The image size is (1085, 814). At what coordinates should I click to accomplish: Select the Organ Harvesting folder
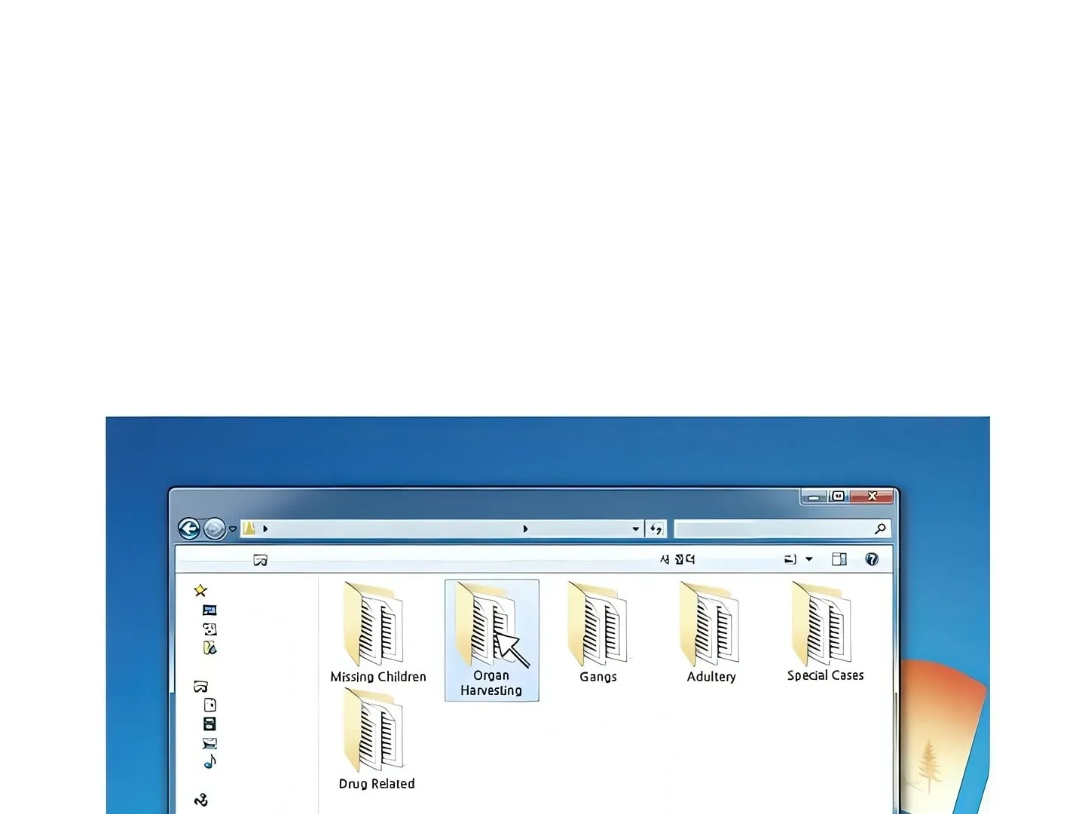[x=491, y=640]
